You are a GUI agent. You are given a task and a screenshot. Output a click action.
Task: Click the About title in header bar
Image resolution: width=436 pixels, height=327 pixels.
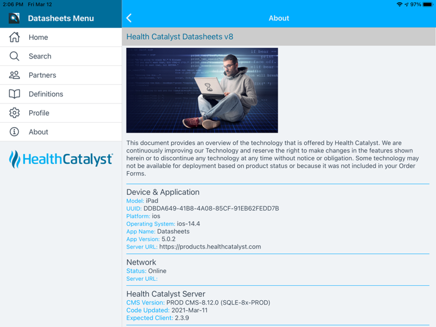[279, 18]
